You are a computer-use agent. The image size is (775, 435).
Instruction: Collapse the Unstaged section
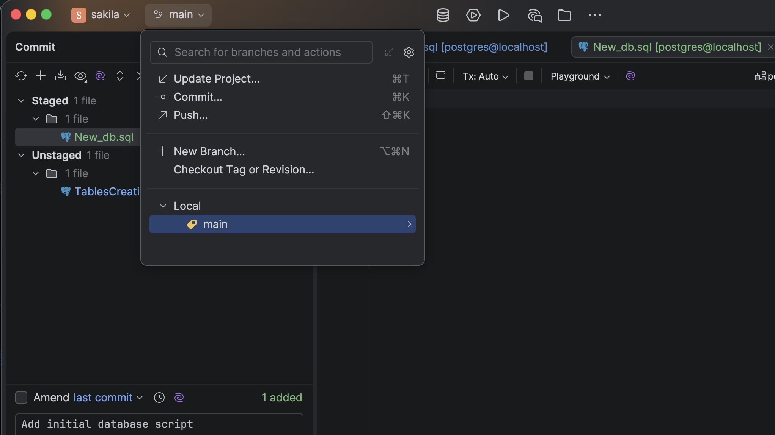pos(21,155)
